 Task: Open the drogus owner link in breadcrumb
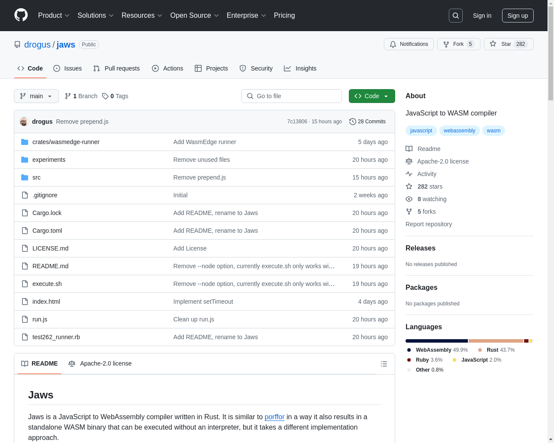[x=37, y=45]
